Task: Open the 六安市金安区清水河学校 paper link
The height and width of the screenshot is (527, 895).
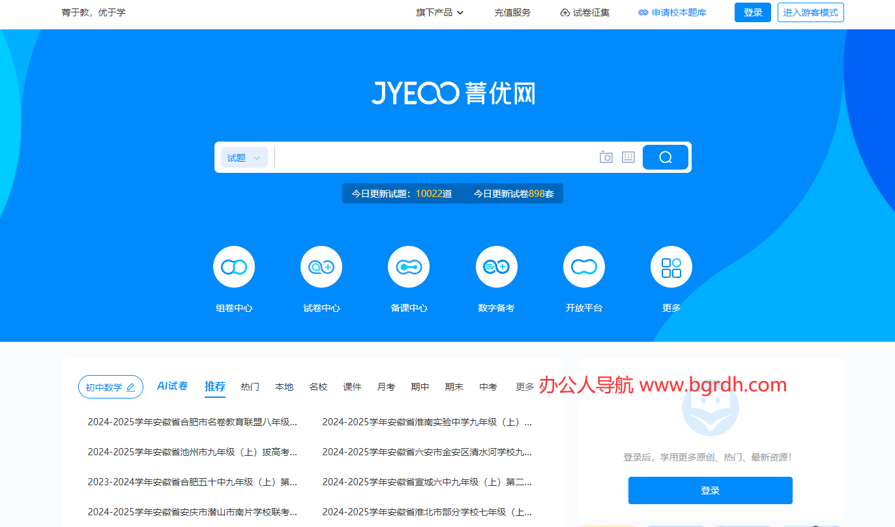Action: pyautogui.click(x=427, y=452)
